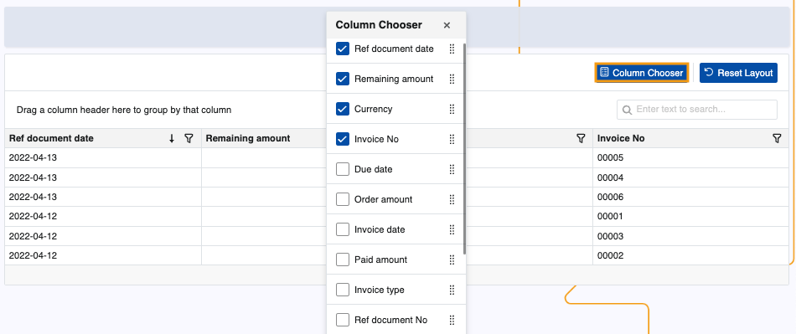Uncheck the Remaining amount checkbox
The image size is (796, 334).
tap(343, 79)
